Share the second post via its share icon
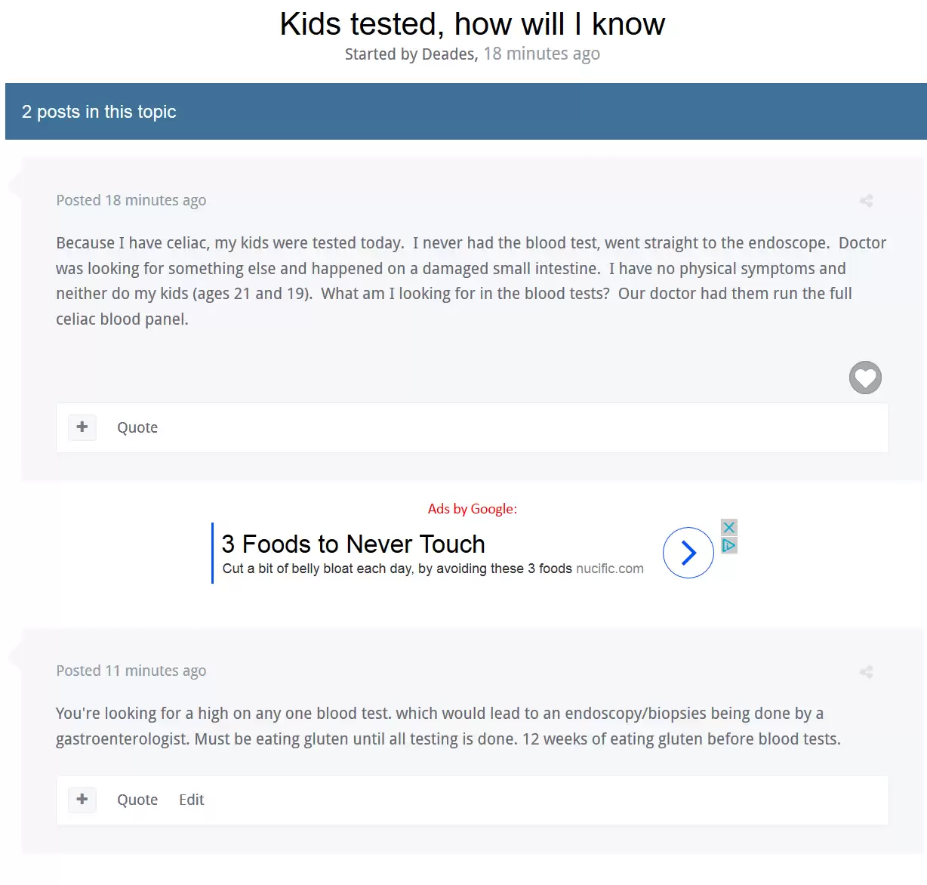927x885 pixels. coord(866,672)
